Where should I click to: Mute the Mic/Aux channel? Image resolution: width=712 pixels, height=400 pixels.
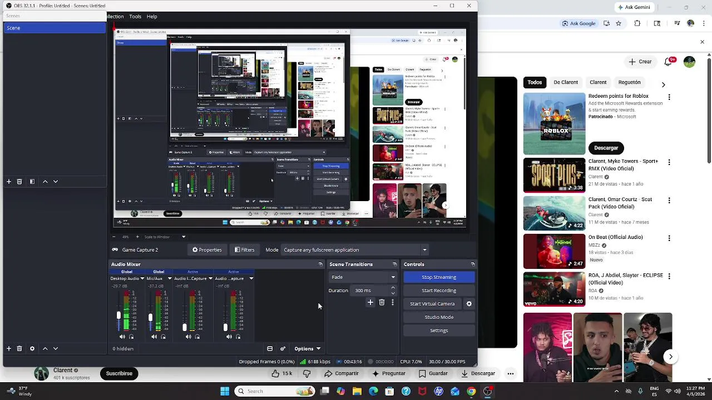pyautogui.click(x=154, y=337)
